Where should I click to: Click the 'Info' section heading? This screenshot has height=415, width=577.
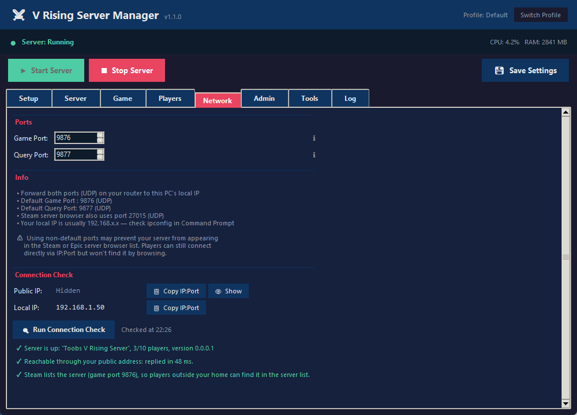coord(22,178)
